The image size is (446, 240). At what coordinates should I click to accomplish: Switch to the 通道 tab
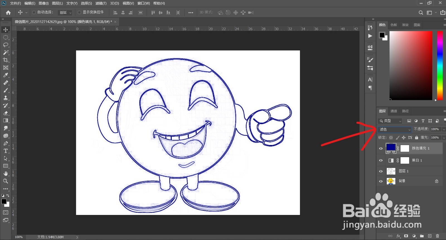(x=394, y=111)
